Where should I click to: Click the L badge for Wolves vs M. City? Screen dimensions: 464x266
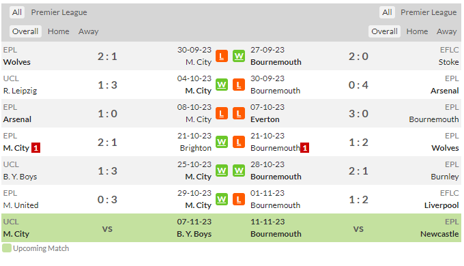coord(221,56)
